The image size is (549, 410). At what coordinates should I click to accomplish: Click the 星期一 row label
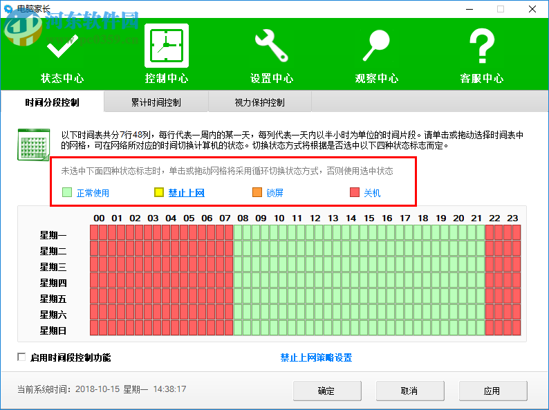pyautogui.click(x=53, y=235)
